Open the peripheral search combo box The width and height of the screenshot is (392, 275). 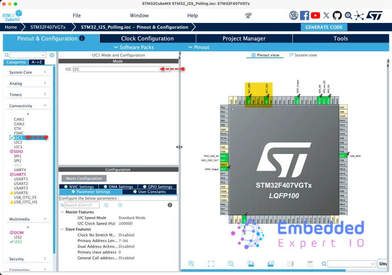[28, 55]
